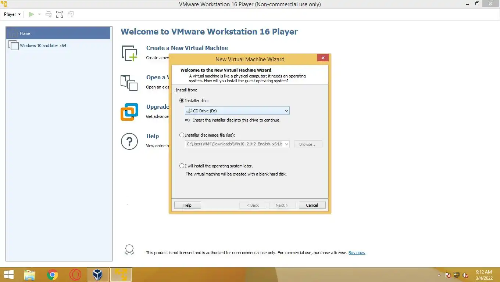Click the VMware Player taskbar icon
This screenshot has height=282, width=500.
[121, 275]
